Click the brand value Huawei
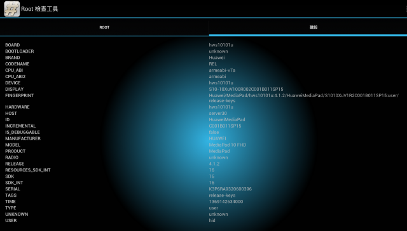Screen dimensions: 407x231 pyautogui.click(x=217, y=58)
